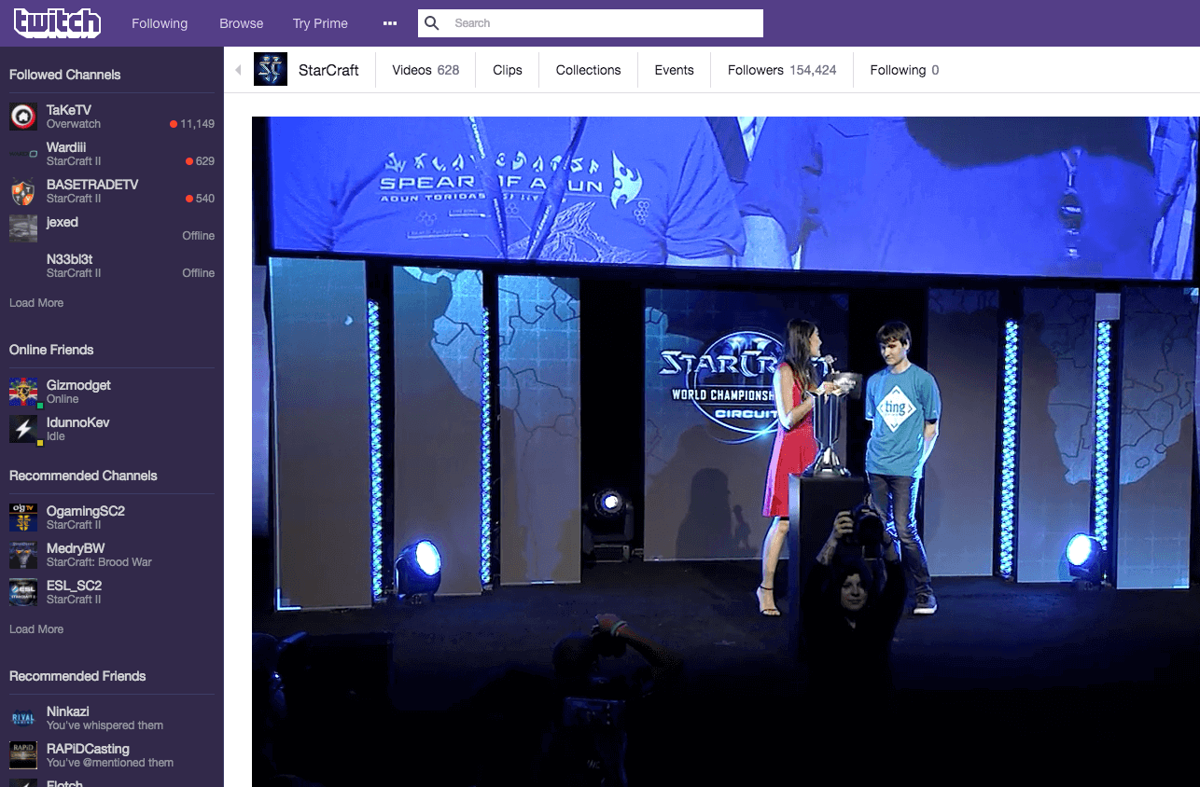Load more recommended channels
The height and width of the screenshot is (787, 1200).
pyautogui.click(x=36, y=629)
